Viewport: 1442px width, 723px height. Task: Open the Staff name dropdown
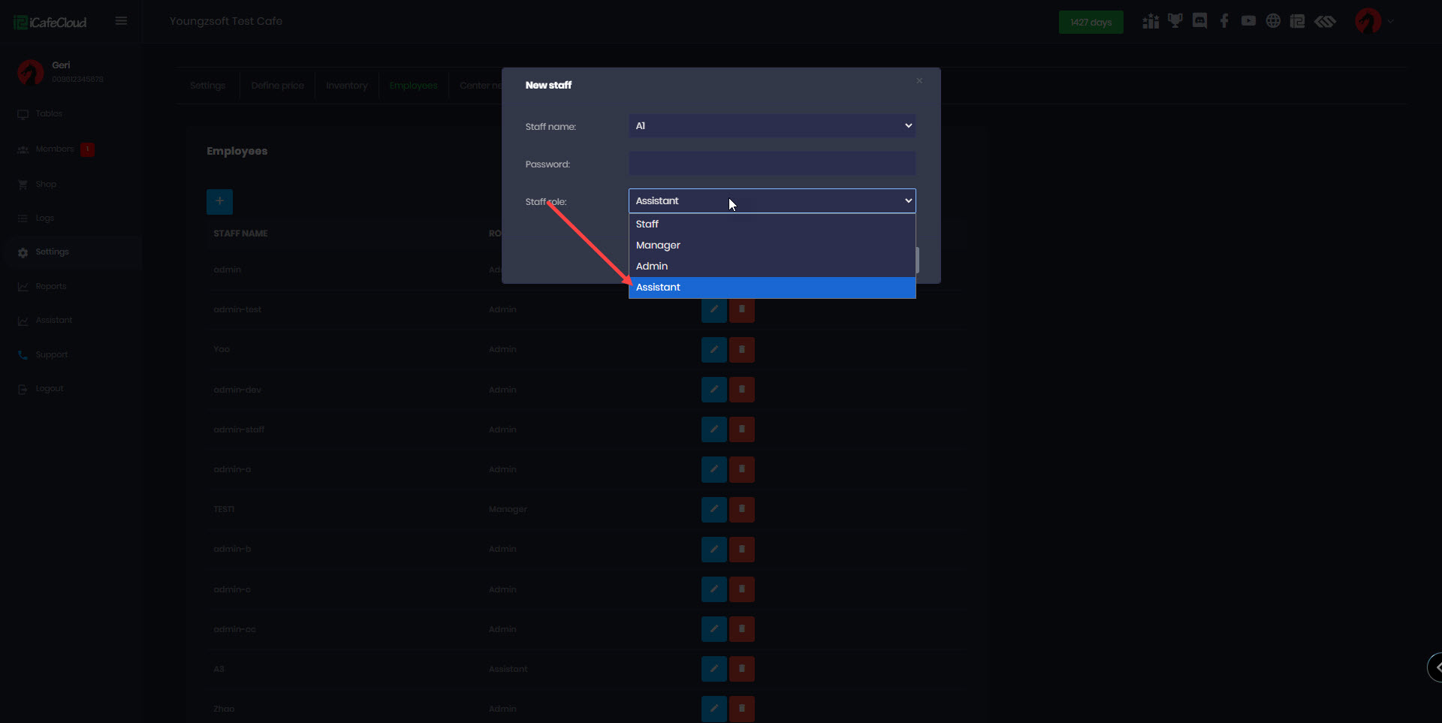[771, 126]
